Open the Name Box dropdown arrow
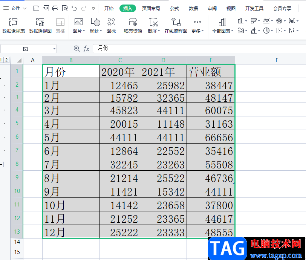Viewport: 306px width, 260px height. 54,49
